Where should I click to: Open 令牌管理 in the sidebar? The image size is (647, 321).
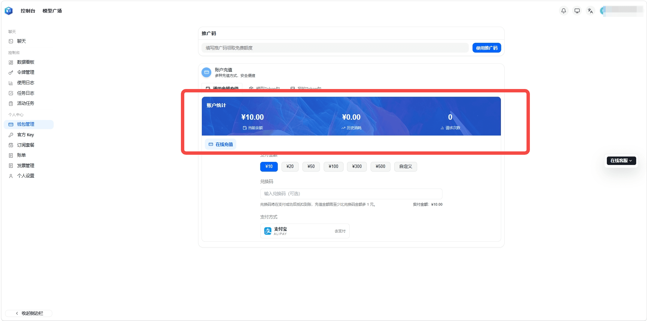29,72
